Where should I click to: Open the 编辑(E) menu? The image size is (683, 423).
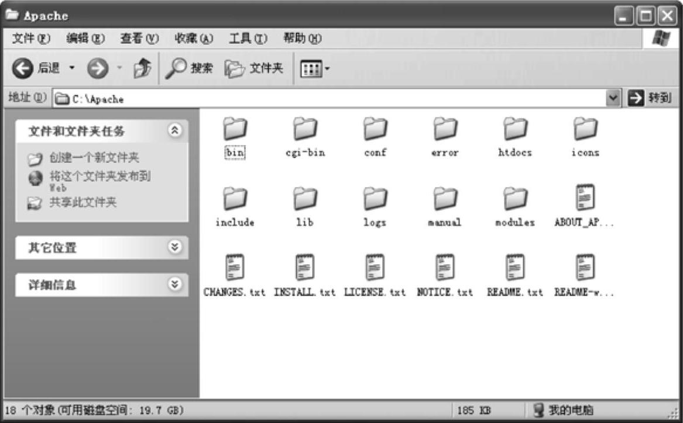point(85,38)
